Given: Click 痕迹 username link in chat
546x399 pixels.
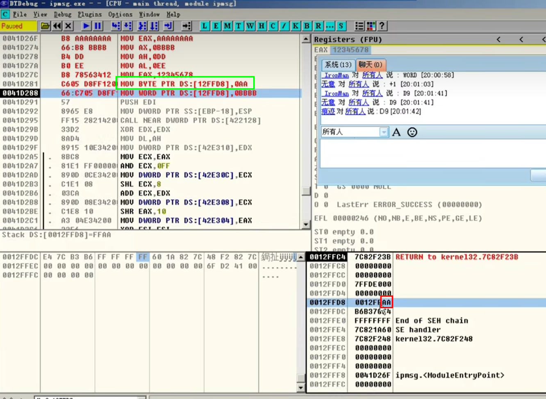Looking at the screenshot, I should point(328,111).
